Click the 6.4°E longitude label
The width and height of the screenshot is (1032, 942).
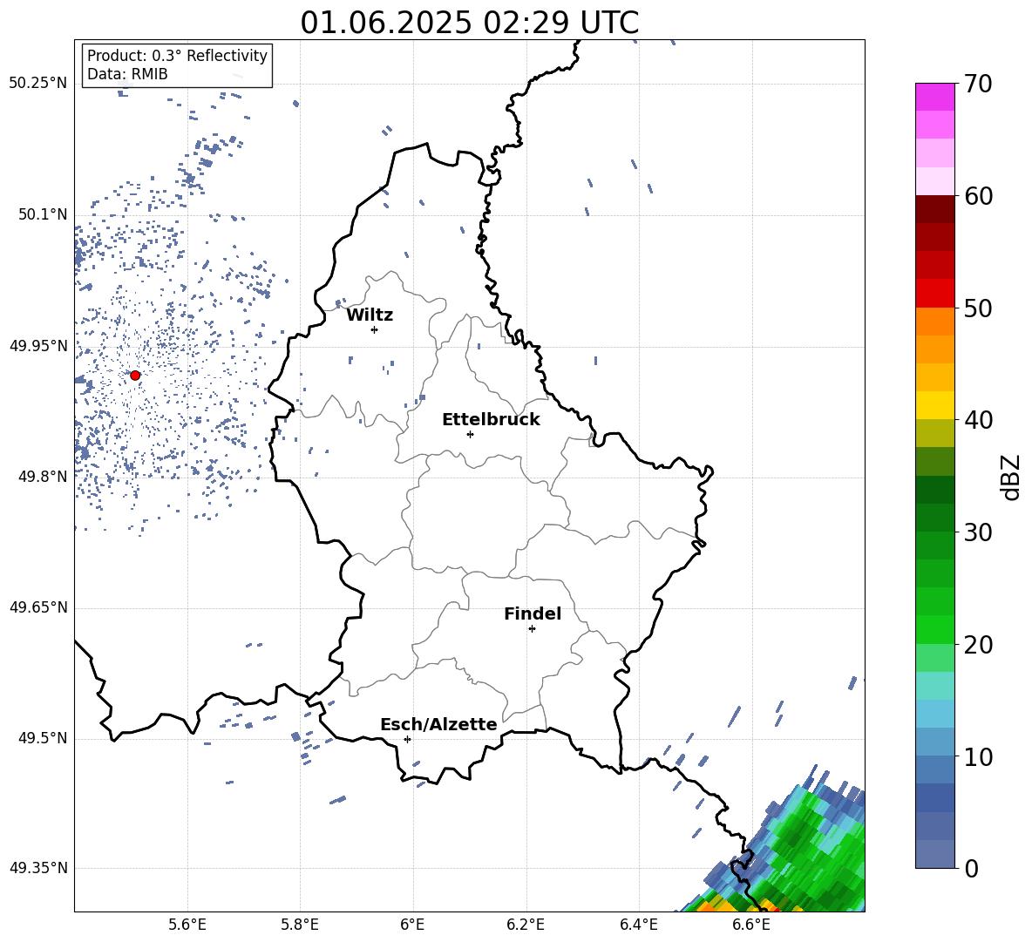[638, 925]
